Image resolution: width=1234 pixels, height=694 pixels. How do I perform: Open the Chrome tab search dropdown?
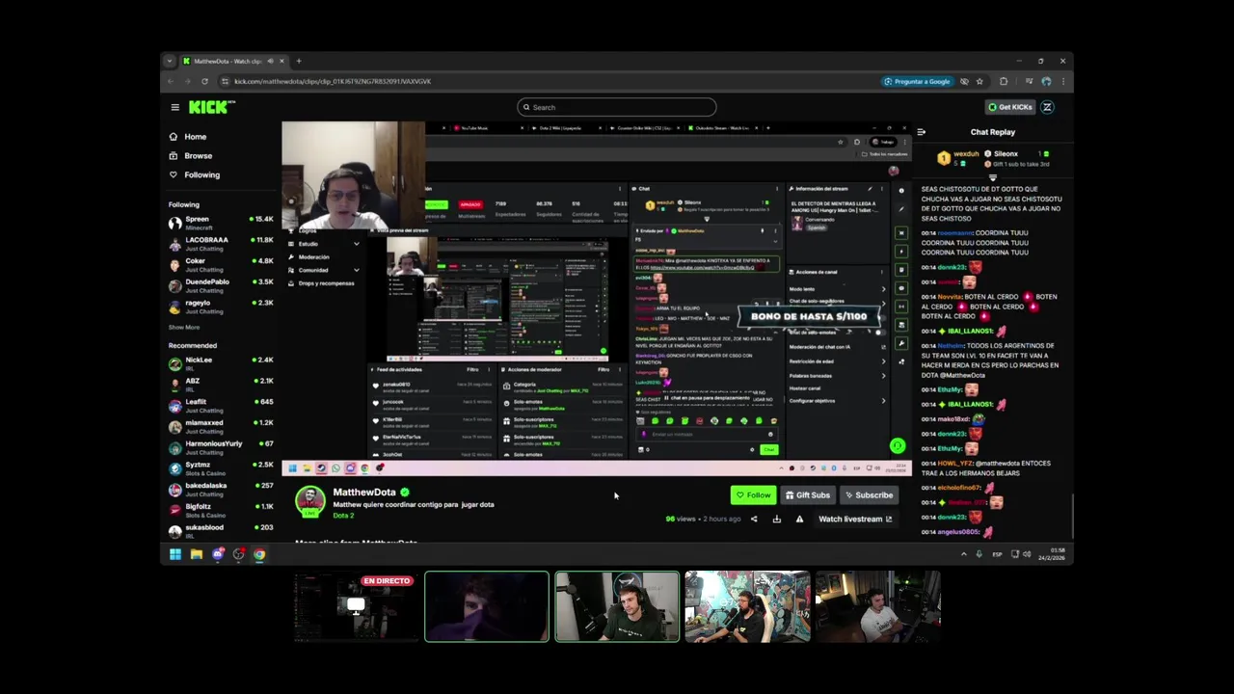[170, 61]
